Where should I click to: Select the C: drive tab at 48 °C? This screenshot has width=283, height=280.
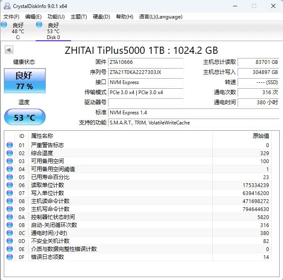click(18, 31)
